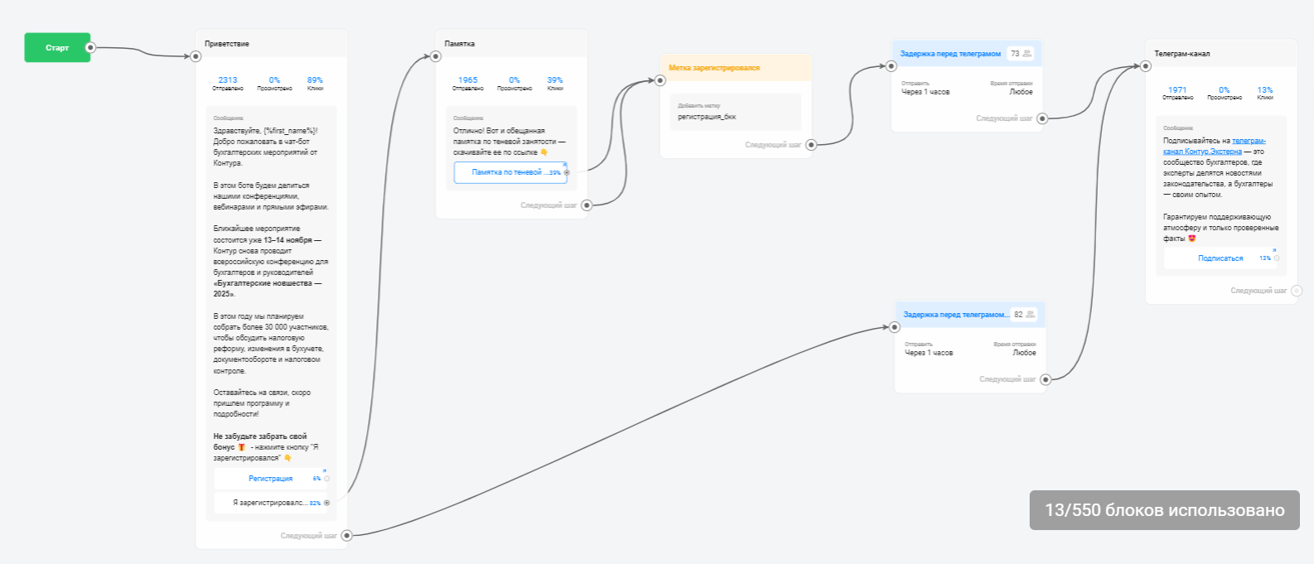Click Следующий шаг connector of delay block 82
The height and width of the screenshot is (564, 1314).
tap(1046, 379)
